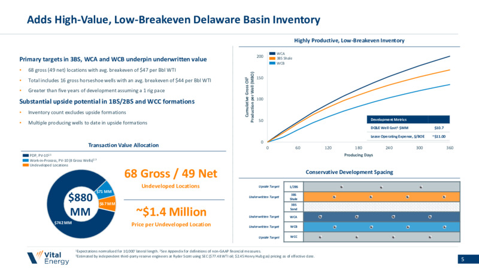The image size is (479, 269).
Task: Click 'Underwritten Target' label beside WCA
Action: pyautogui.click(x=264, y=217)
